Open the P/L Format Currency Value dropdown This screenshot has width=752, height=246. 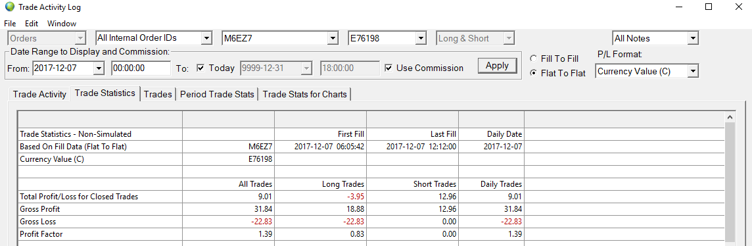click(x=693, y=72)
